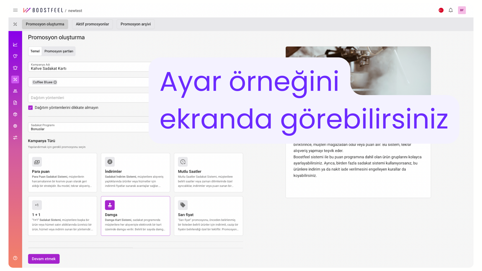Open the sliders settings sidebar icon
Screen dimensions: 482x271
[15, 138]
